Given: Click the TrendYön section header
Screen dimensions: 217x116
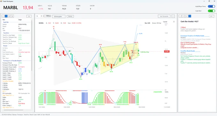Looking at the screenshot, I should coord(6,33).
